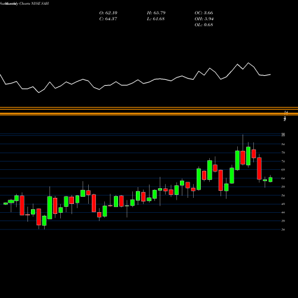Image resolution: width=298 pixels, height=298 pixels.
Task: Click the 49 price axis label
Action: pos(283,204)
